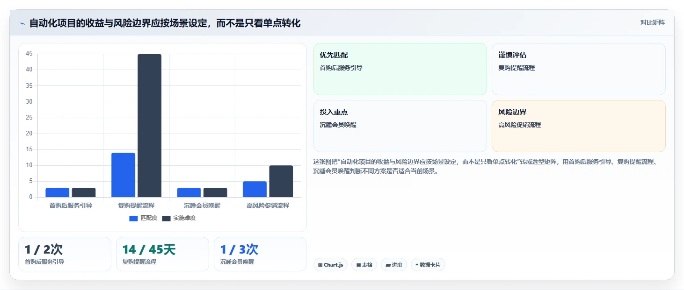
Task: Select the 表格 tag
Action: point(364,265)
